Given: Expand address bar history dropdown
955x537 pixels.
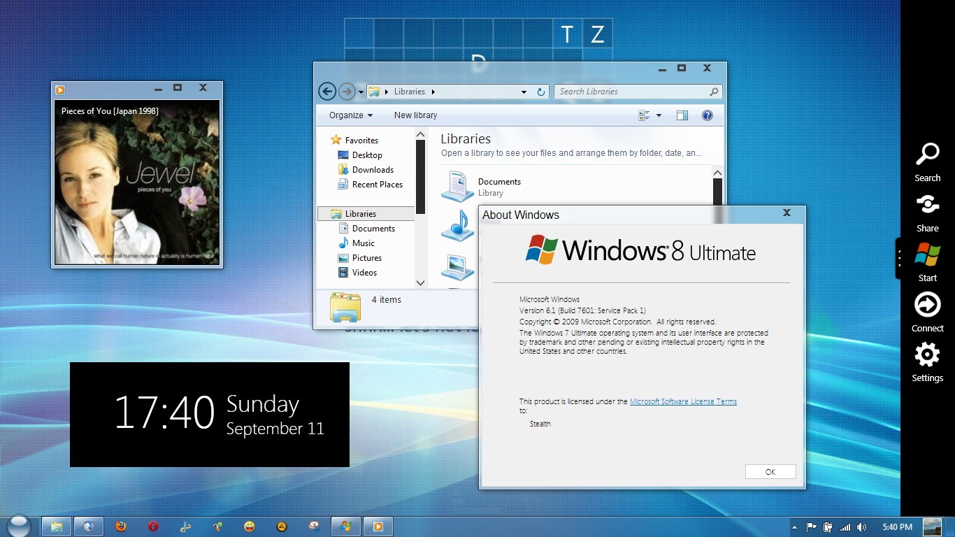Looking at the screenshot, I should pos(524,92).
